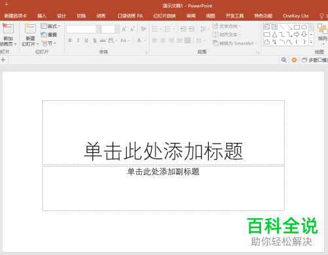Screen dimensions: 328x255
Task: Click the distributed alignment icon
Action: (188, 41)
